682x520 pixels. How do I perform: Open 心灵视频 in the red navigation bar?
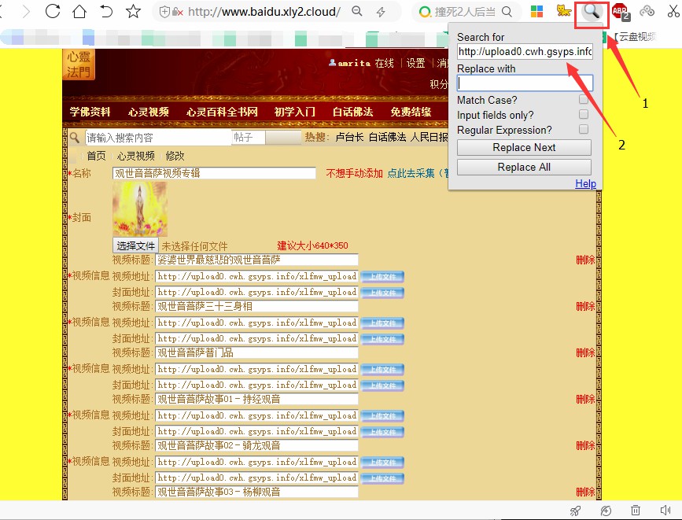click(149, 112)
